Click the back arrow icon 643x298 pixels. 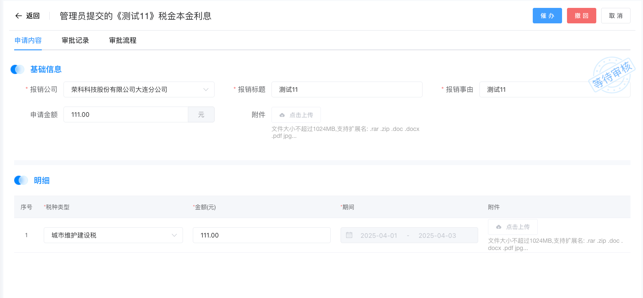[x=19, y=16]
